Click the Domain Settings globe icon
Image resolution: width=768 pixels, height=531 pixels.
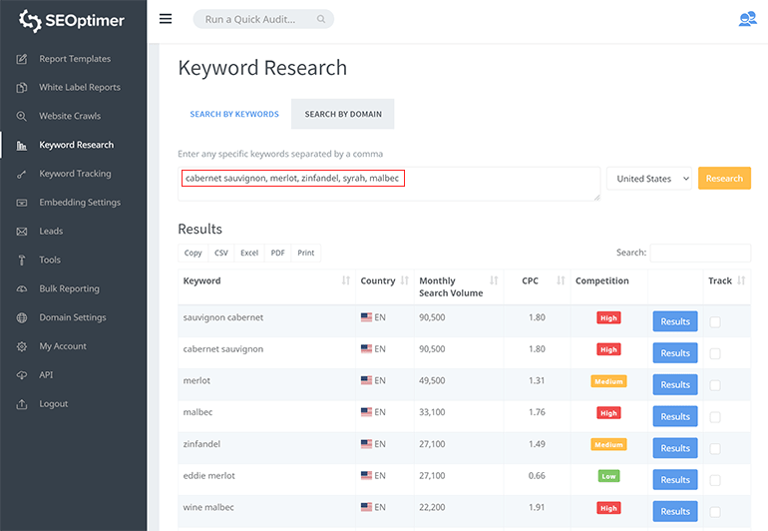pos(22,317)
